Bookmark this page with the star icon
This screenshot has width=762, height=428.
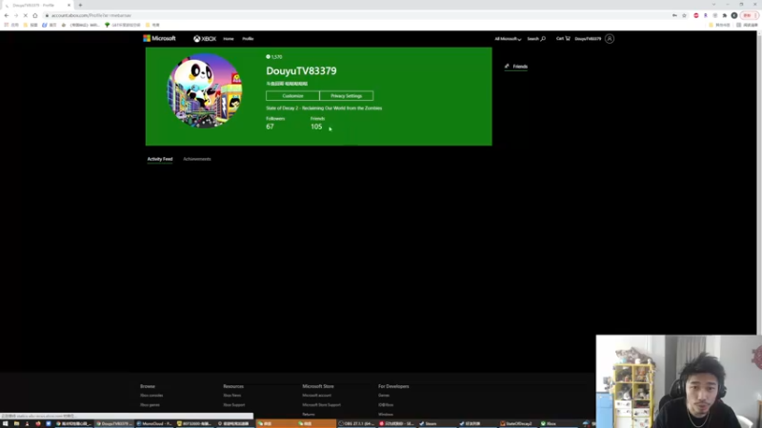(684, 15)
